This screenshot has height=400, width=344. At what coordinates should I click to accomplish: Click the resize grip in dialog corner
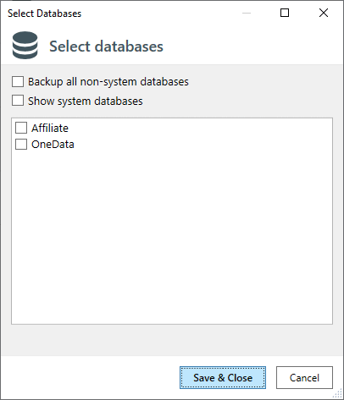tap(338, 394)
